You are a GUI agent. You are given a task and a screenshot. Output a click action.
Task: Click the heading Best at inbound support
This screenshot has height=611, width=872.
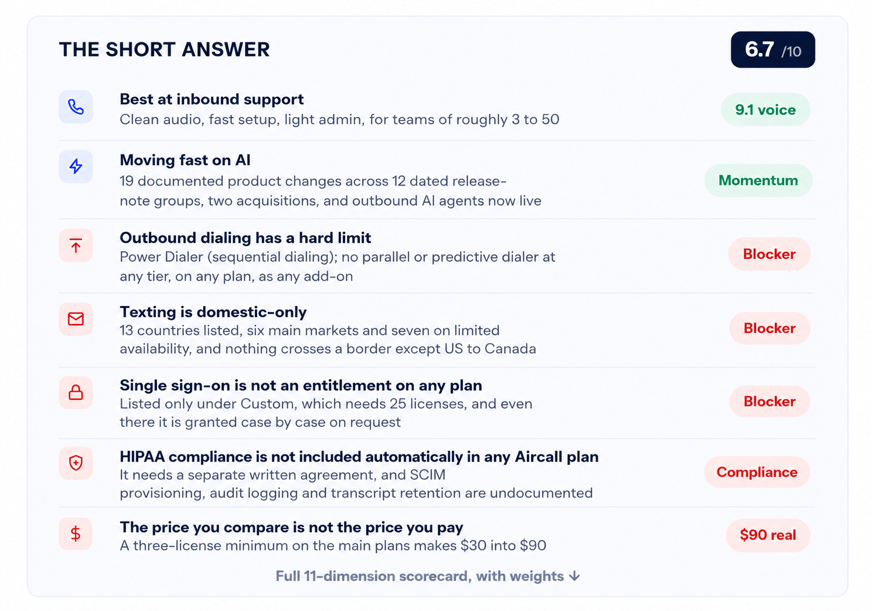(212, 99)
